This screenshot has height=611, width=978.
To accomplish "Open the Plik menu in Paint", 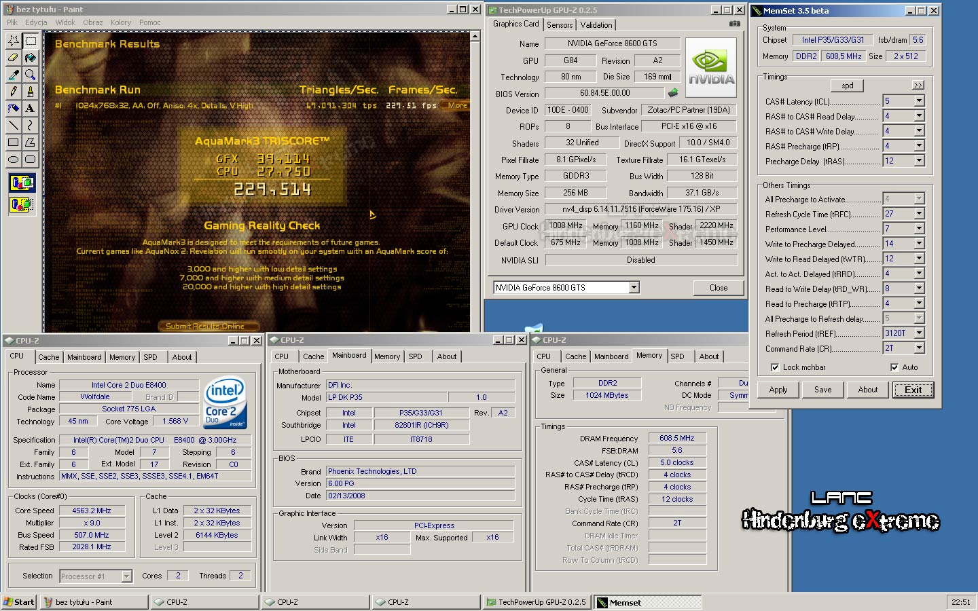I will tap(12, 22).
